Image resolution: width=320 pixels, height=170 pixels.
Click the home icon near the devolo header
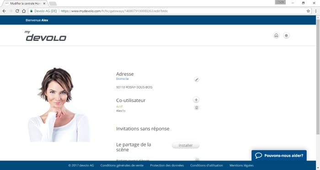pyautogui.click(x=276, y=36)
